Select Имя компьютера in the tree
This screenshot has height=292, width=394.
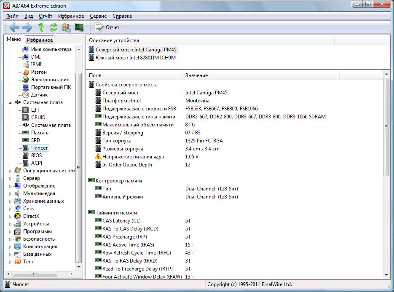click(51, 49)
